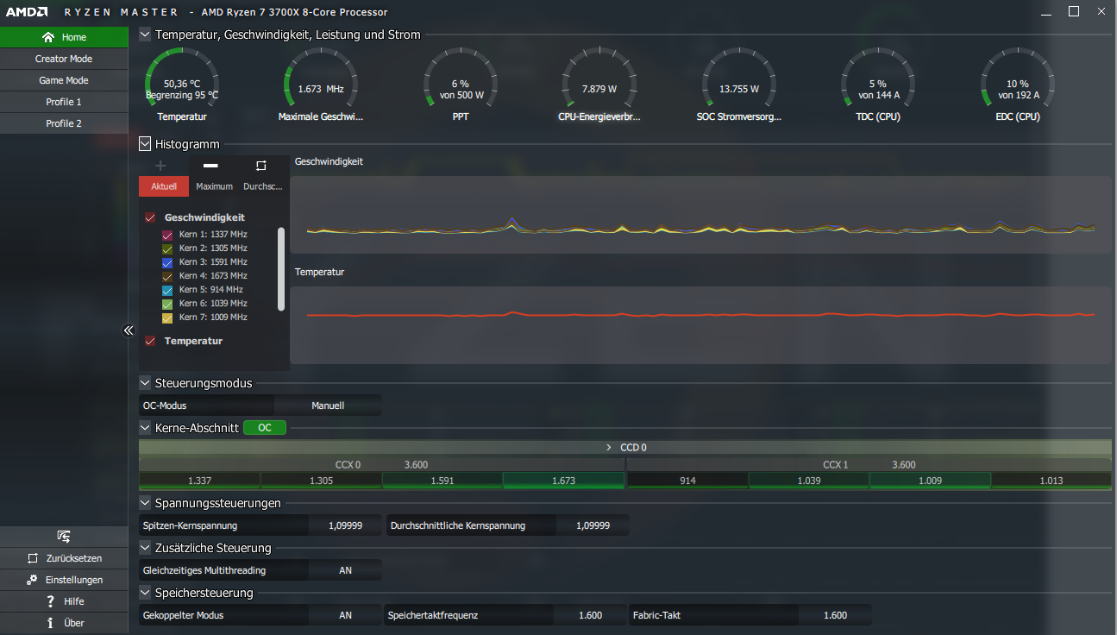Screen dimensions: 1117x635
Task: Click Speichertaktfrequenz value 1.600
Action: point(590,615)
